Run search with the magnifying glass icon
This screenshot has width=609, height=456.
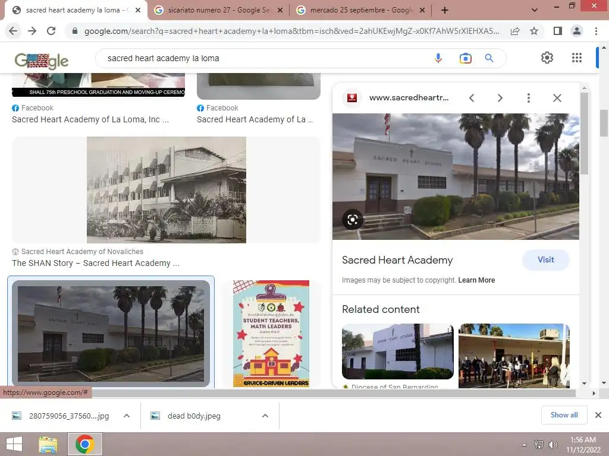489,58
